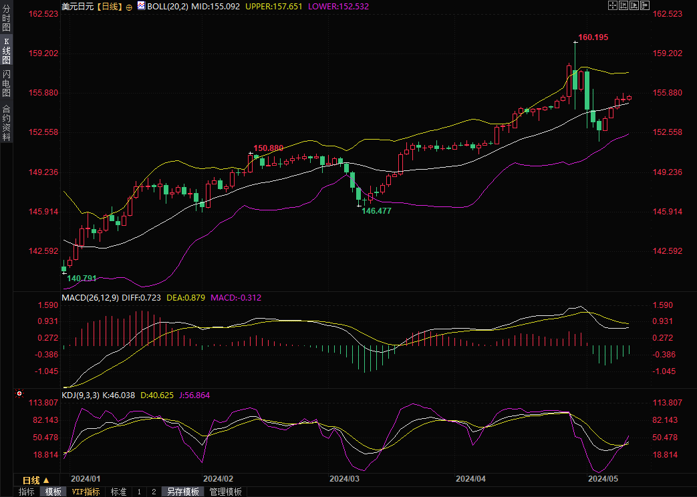The image size is (697, 497).
Task: Choose the 标准 template
Action: click(118, 492)
